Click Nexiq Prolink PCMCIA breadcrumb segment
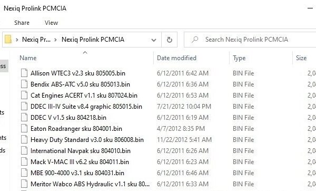Viewport: 316px width, 191px height. click(x=93, y=40)
